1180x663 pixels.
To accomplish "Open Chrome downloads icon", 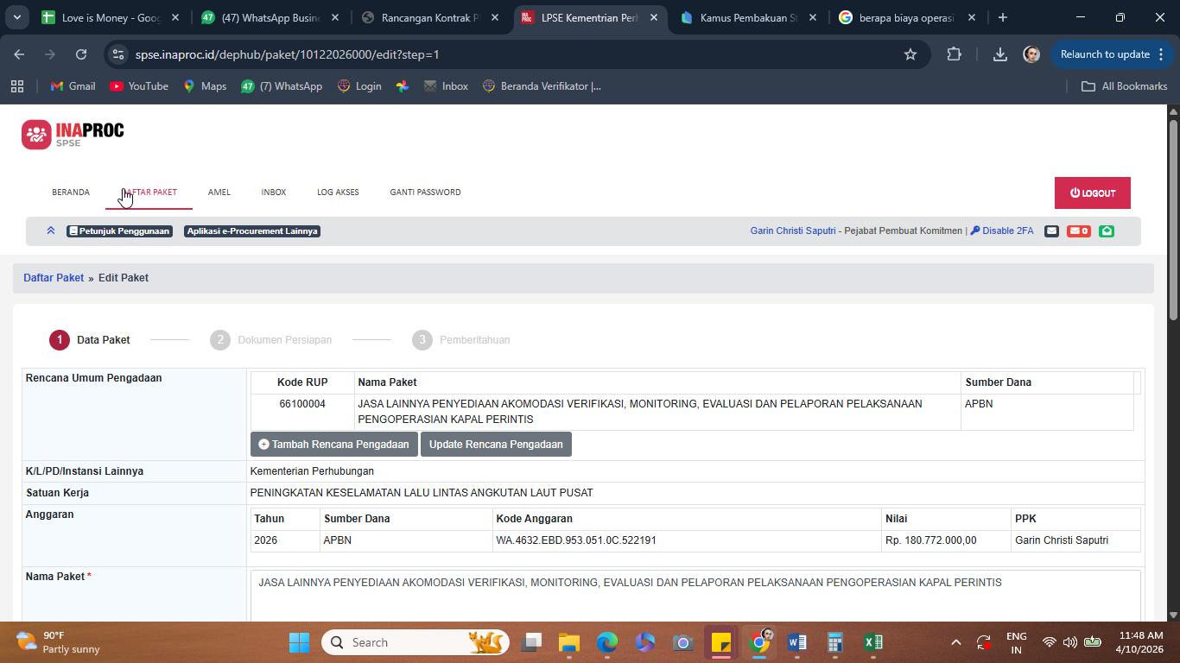I will point(999,54).
